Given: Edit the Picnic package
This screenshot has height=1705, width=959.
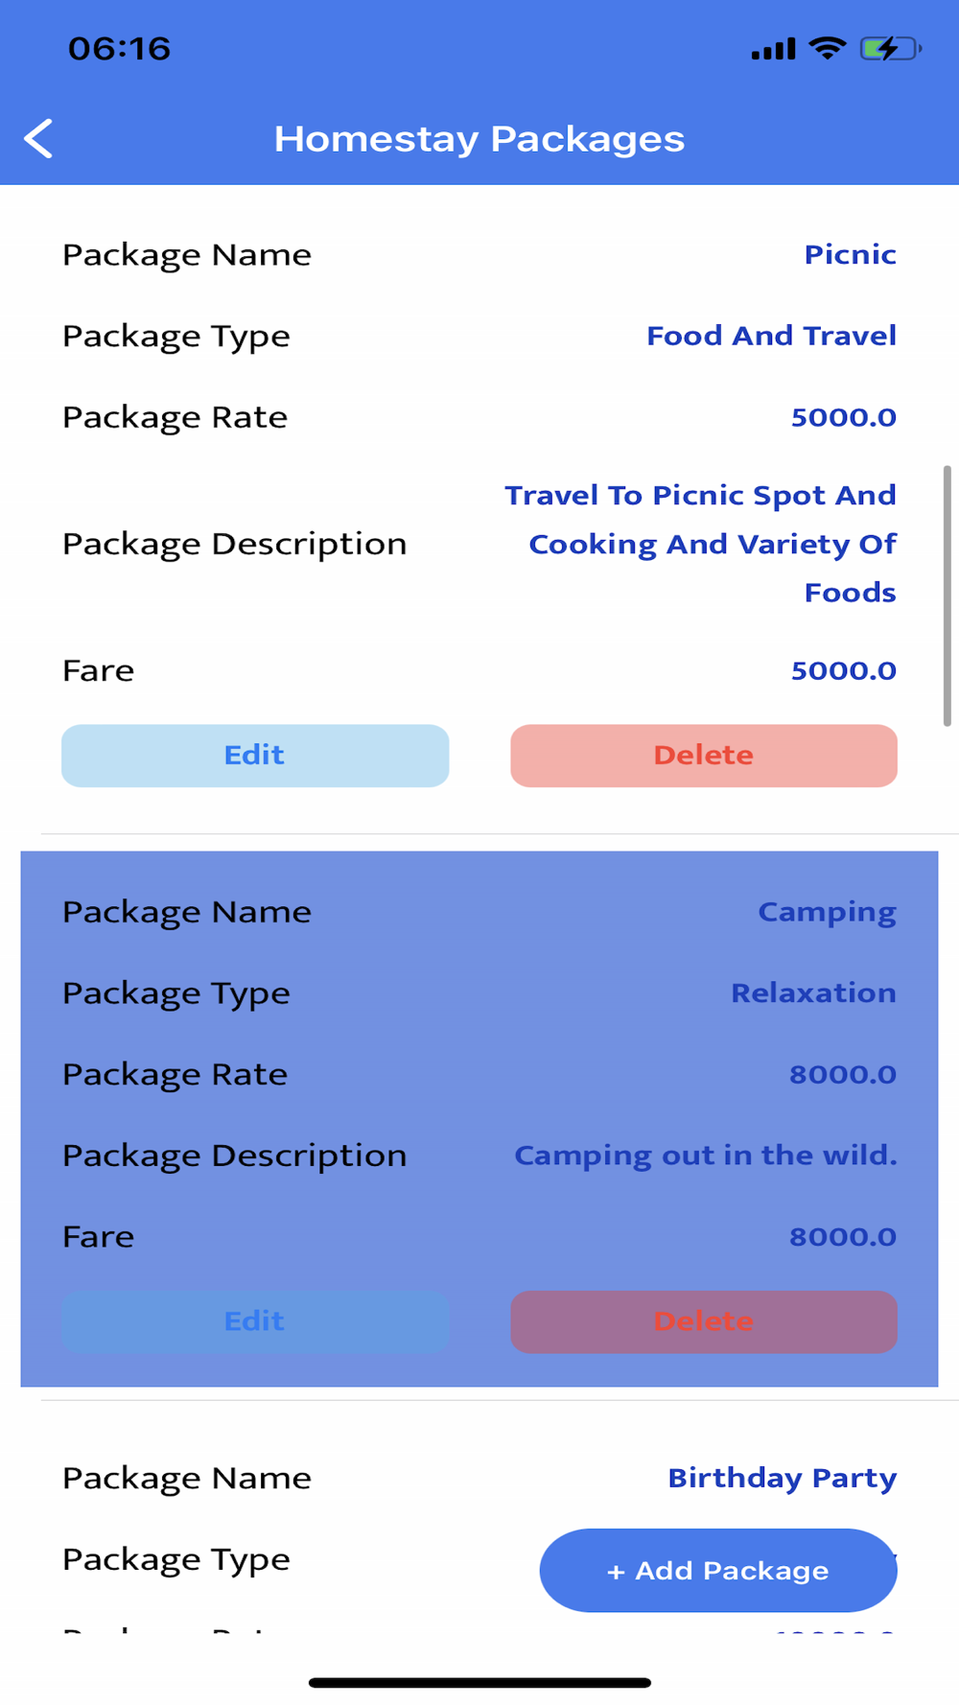Looking at the screenshot, I should tap(255, 756).
